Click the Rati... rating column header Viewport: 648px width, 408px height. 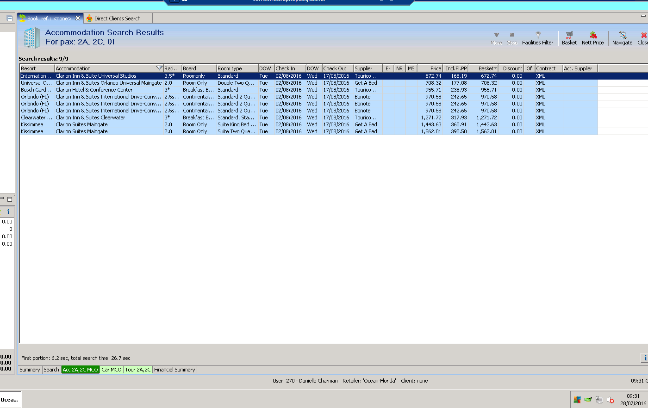click(172, 68)
